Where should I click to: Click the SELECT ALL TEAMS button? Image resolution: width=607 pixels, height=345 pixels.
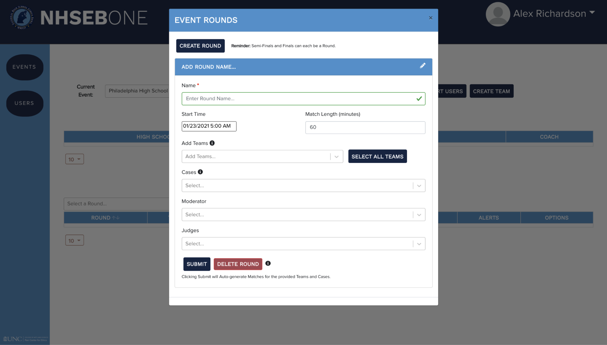(x=377, y=156)
